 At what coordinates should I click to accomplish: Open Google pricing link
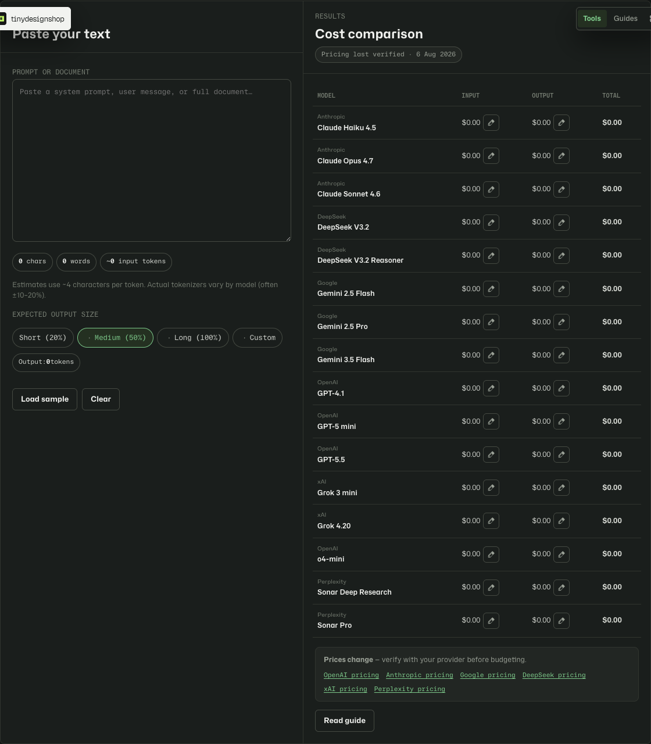coord(488,675)
